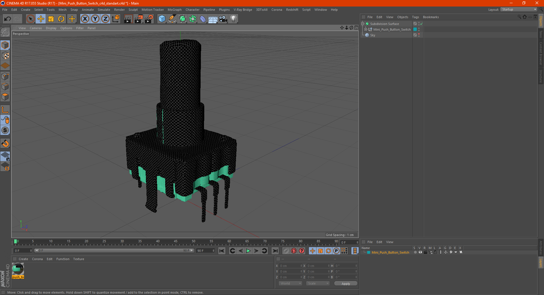Open the Takes side tab
The image size is (544, 295).
[x=541, y=34]
